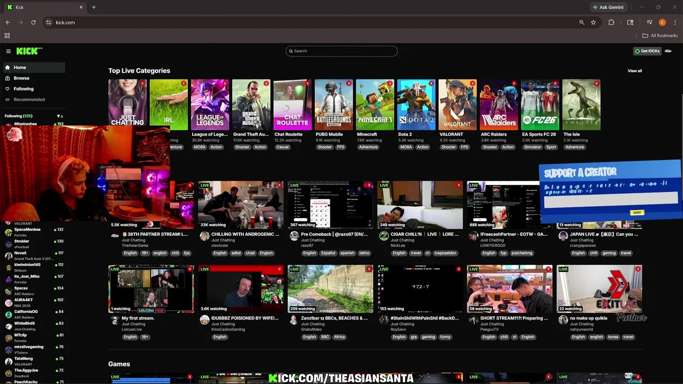Open site information icon left of kick.com URL

[49, 22]
